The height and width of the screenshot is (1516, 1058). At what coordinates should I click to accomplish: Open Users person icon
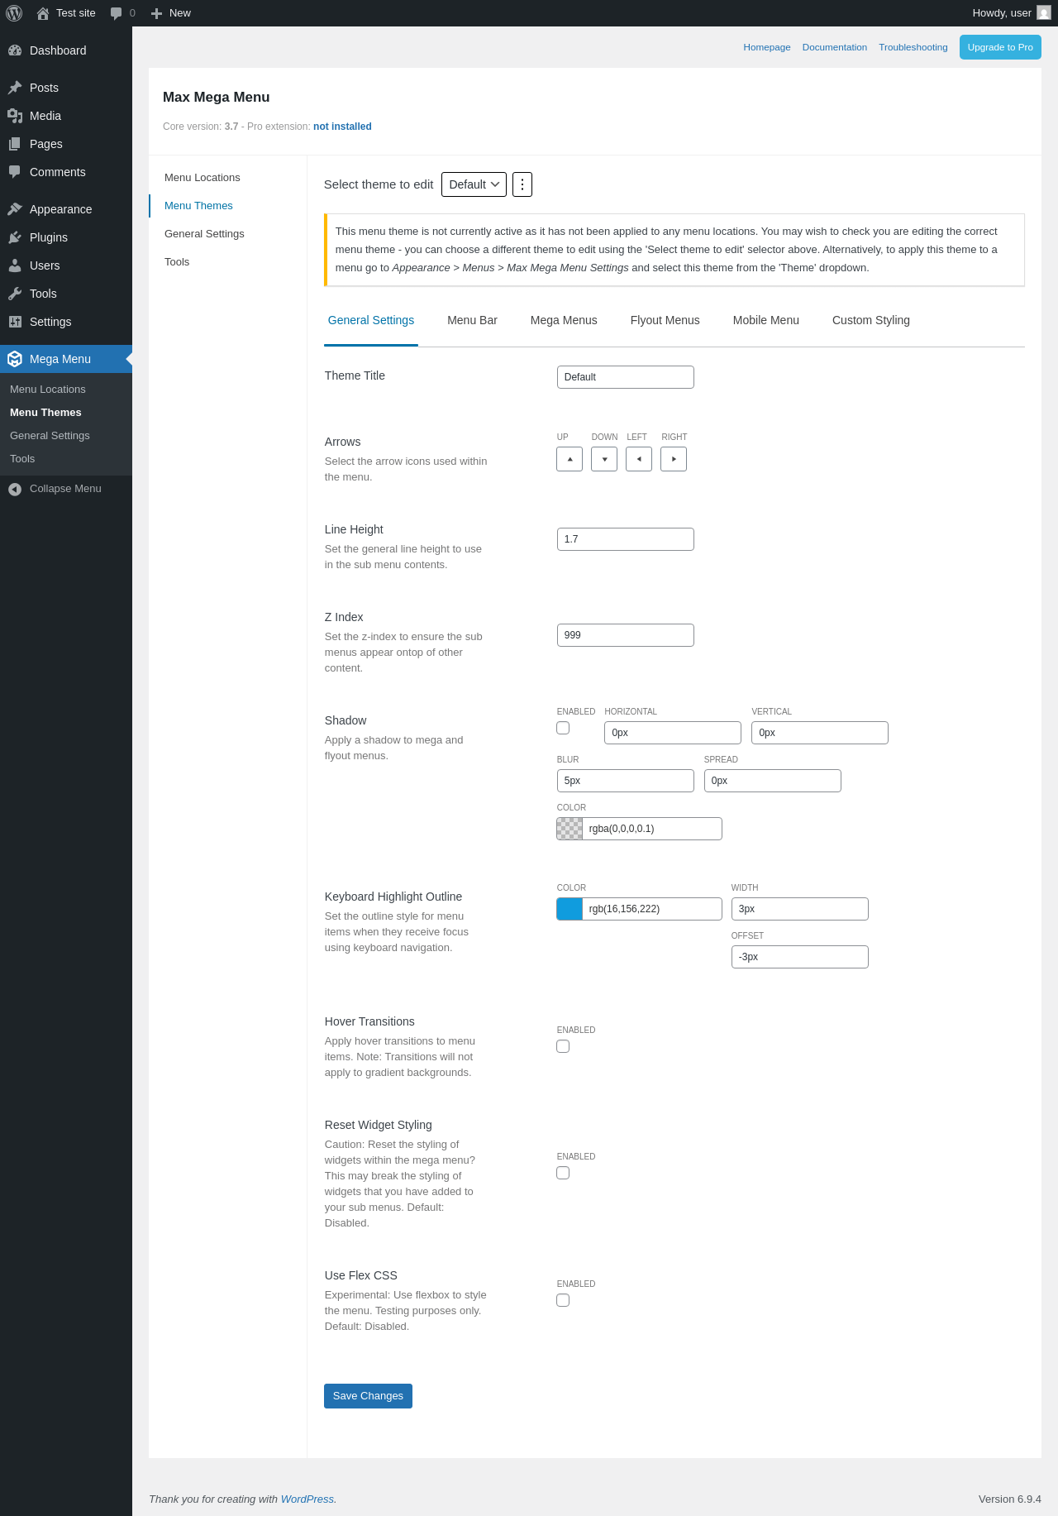click(x=15, y=265)
